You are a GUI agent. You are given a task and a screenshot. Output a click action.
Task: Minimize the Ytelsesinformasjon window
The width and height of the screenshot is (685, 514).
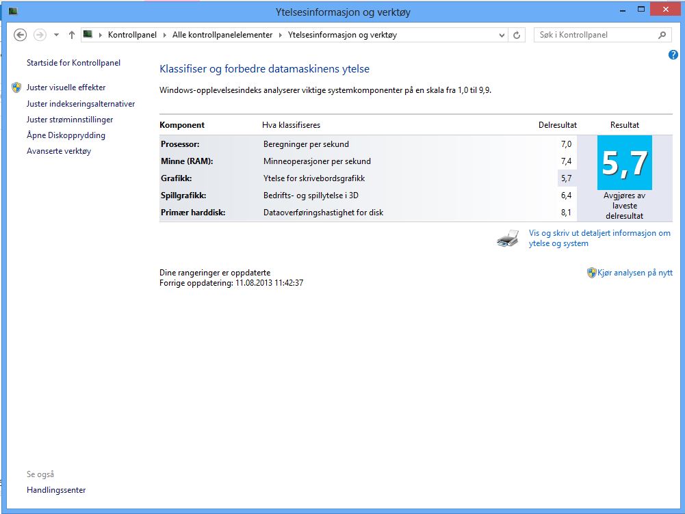623,10
